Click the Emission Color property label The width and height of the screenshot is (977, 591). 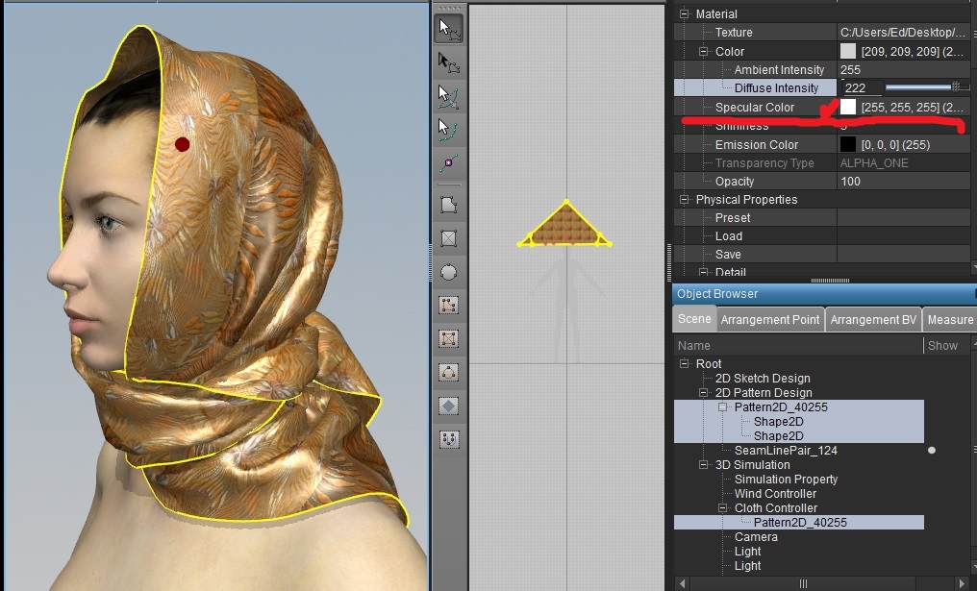pyautogui.click(x=757, y=144)
